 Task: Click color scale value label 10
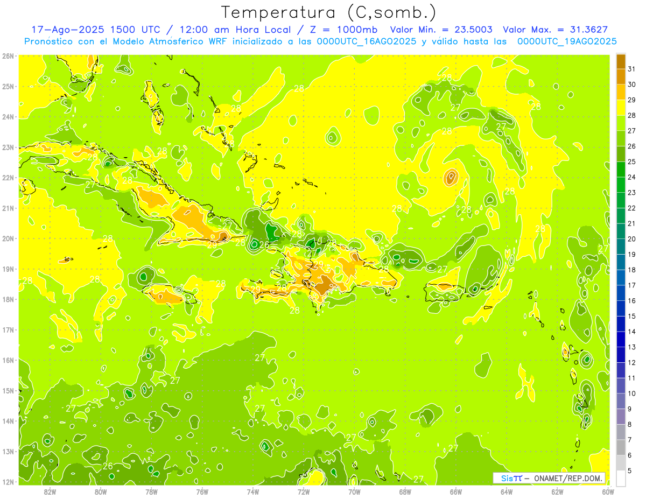[x=631, y=393]
